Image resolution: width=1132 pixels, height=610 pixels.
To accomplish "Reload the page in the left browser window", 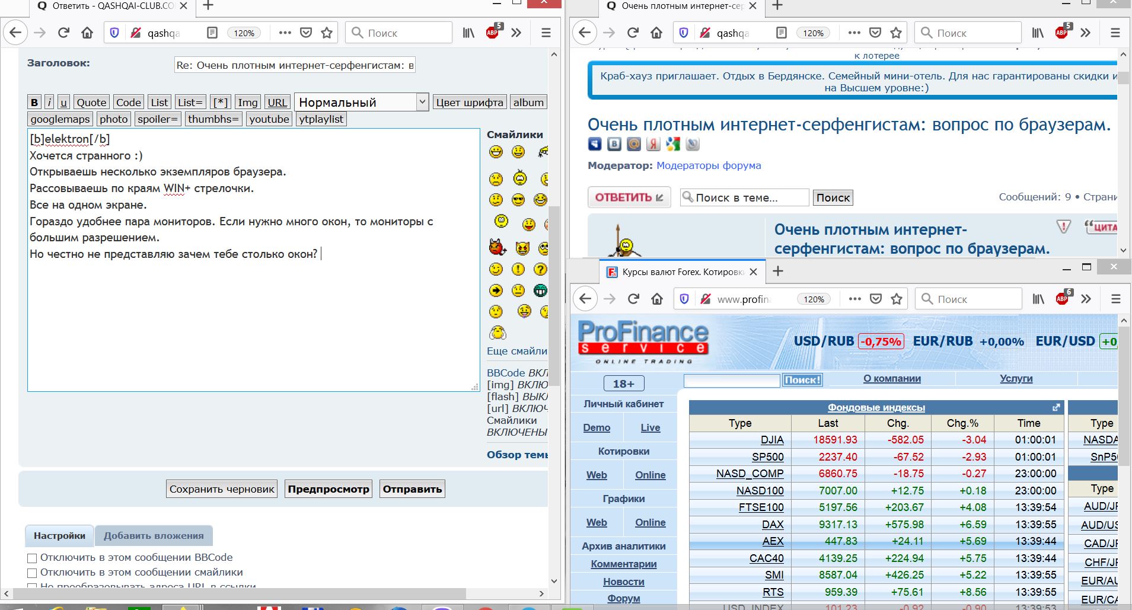I will (63, 33).
